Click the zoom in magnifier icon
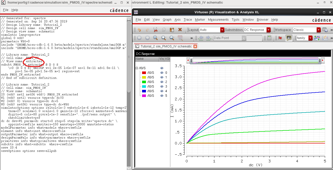The image size is (333, 170). tap(164, 38)
